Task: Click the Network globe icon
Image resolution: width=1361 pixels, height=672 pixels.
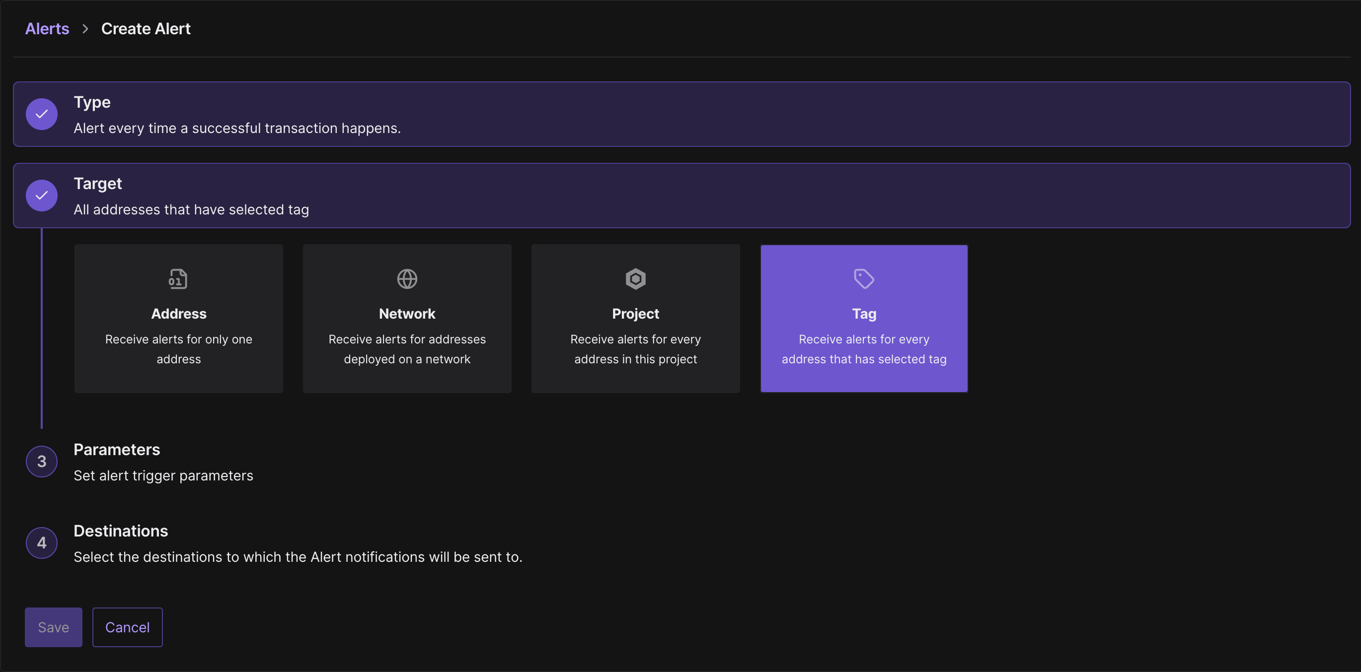Action: point(407,279)
